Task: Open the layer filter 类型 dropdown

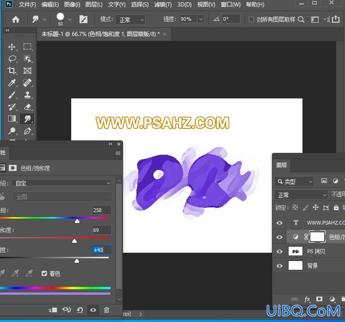Action: (x=294, y=182)
